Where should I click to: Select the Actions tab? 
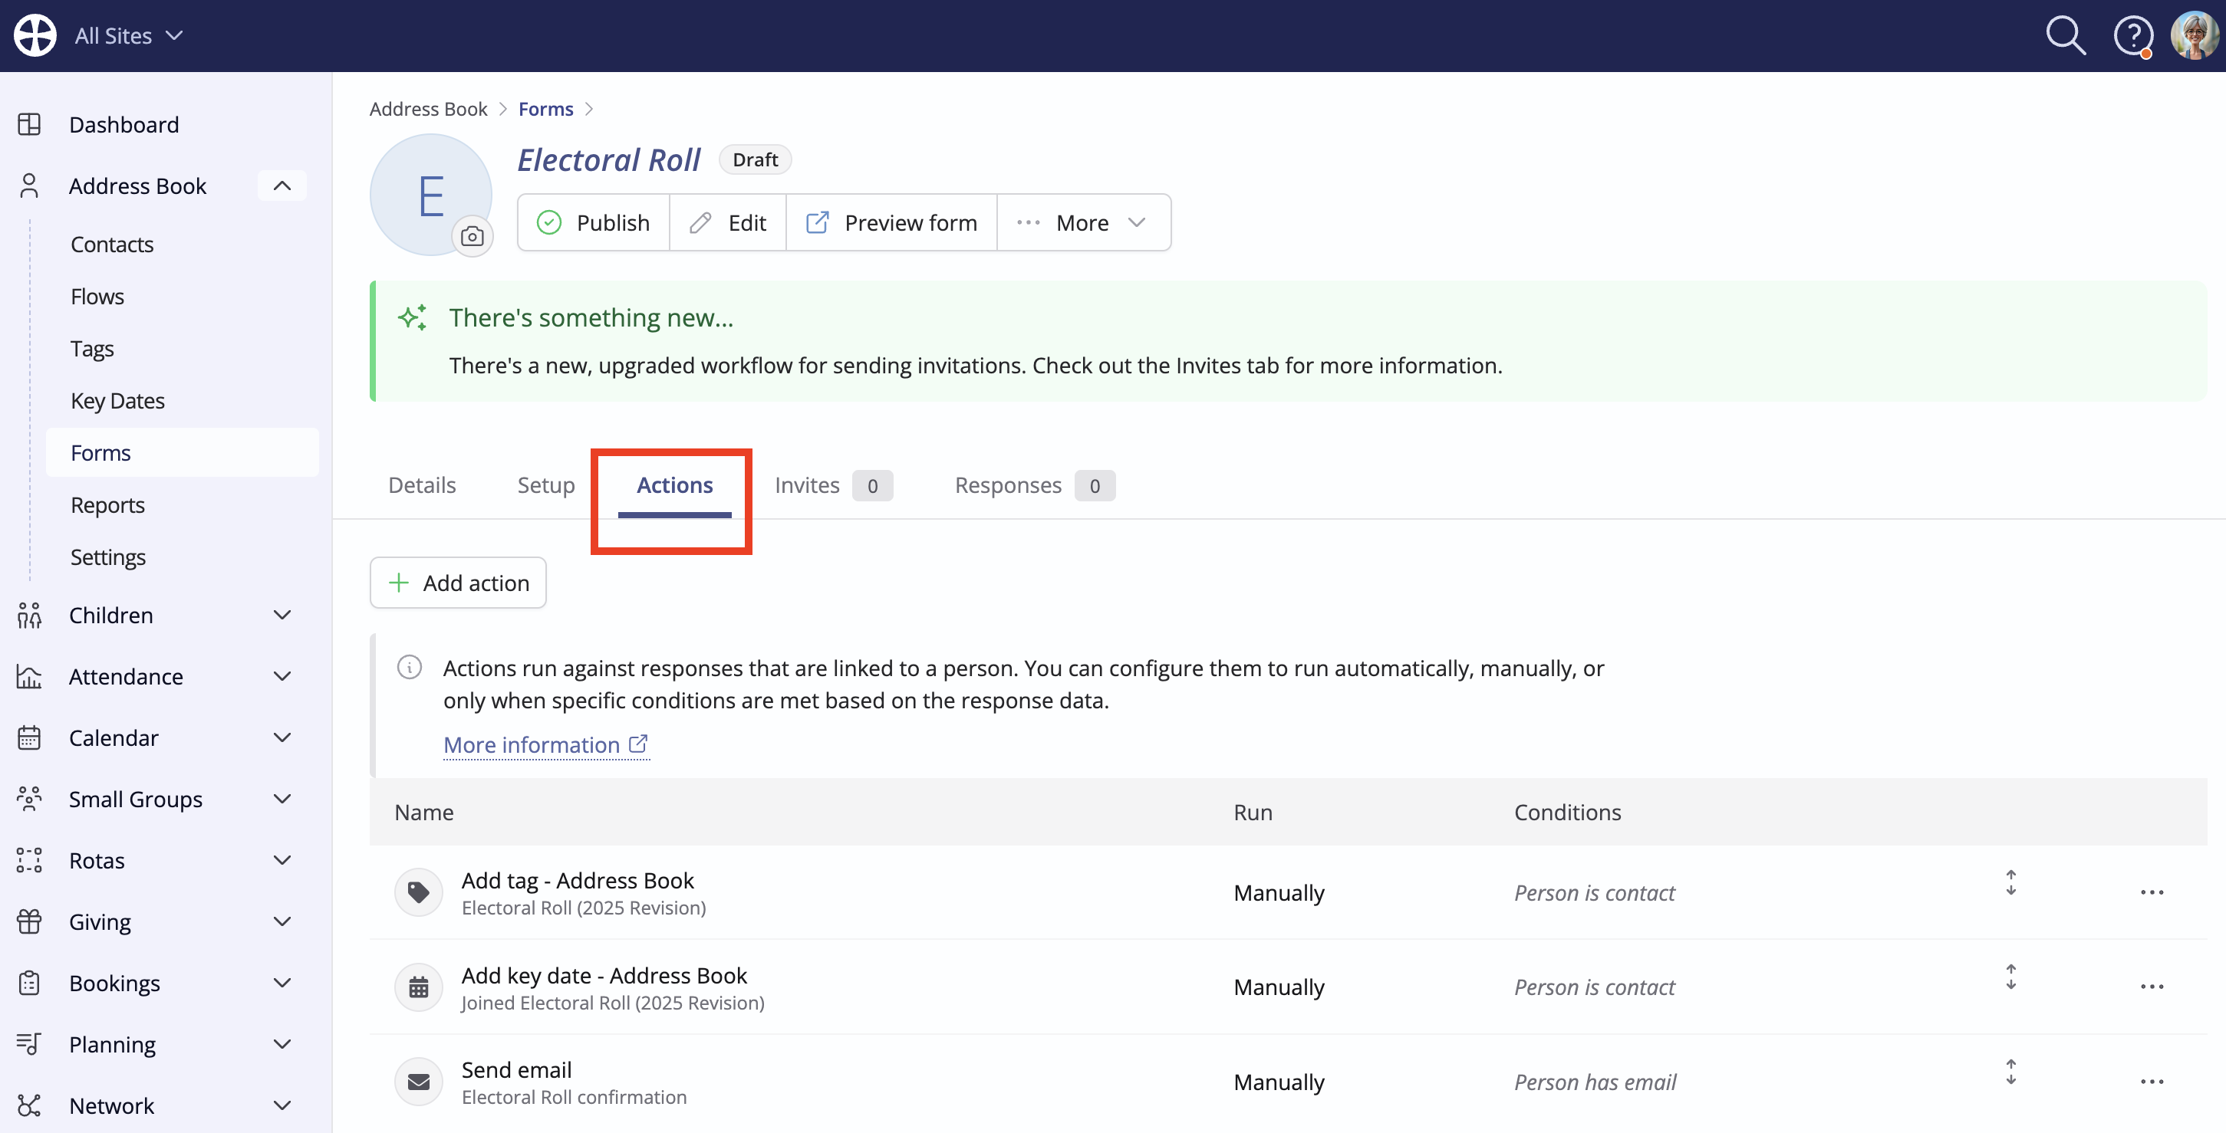click(x=674, y=485)
